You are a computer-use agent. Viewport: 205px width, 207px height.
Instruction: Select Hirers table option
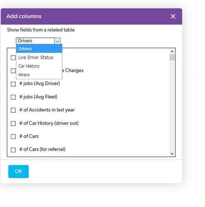tap(39, 75)
